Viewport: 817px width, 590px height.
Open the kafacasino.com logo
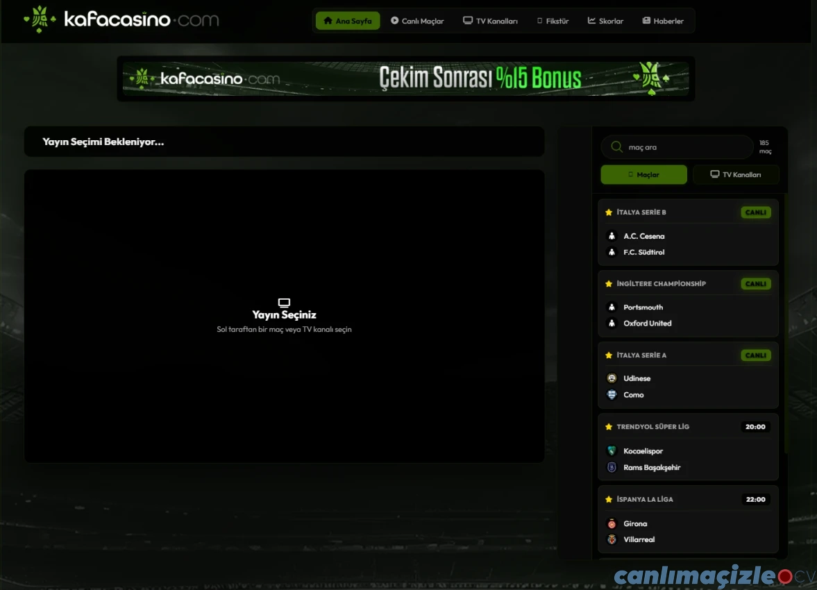[121, 21]
